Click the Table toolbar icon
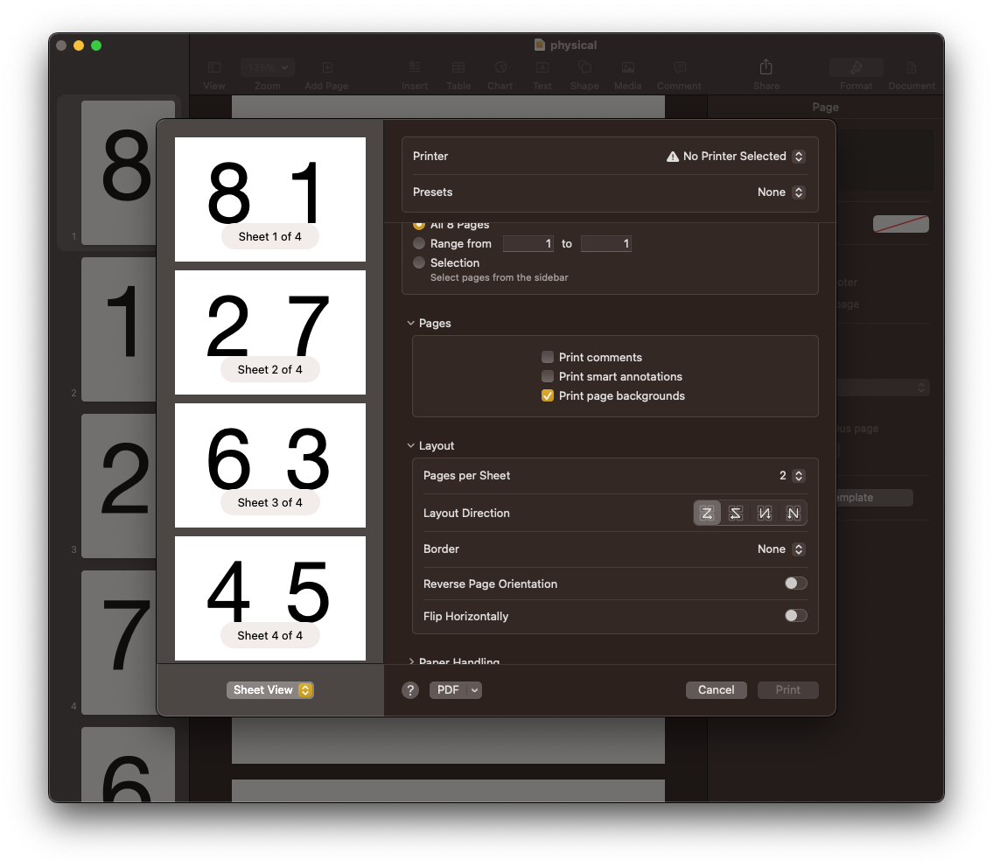 (458, 68)
